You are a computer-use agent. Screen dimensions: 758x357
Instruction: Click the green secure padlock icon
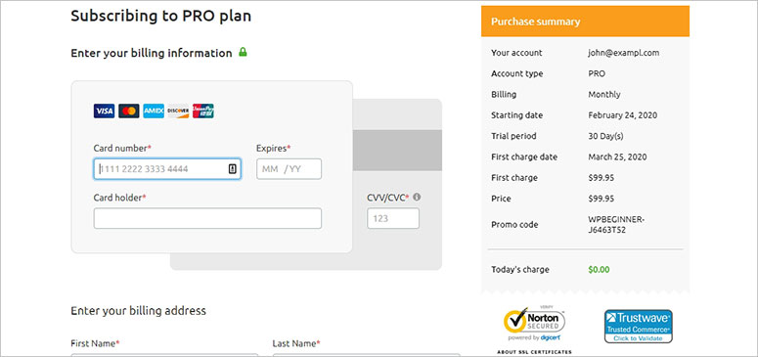[243, 52]
